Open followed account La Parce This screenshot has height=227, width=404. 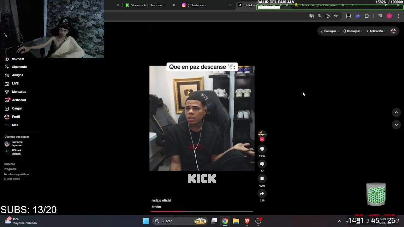(x=14, y=144)
